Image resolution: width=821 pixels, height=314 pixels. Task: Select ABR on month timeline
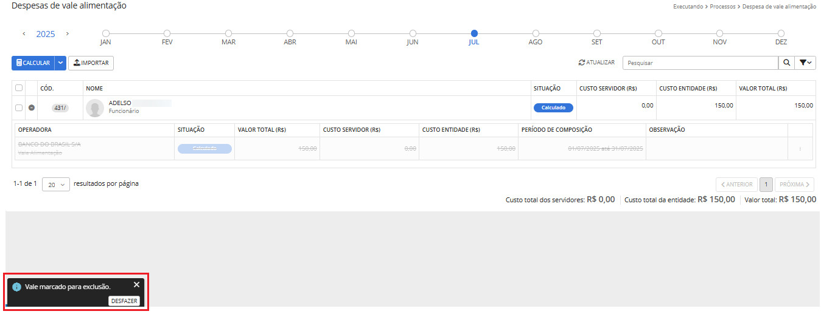tap(290, 33)
